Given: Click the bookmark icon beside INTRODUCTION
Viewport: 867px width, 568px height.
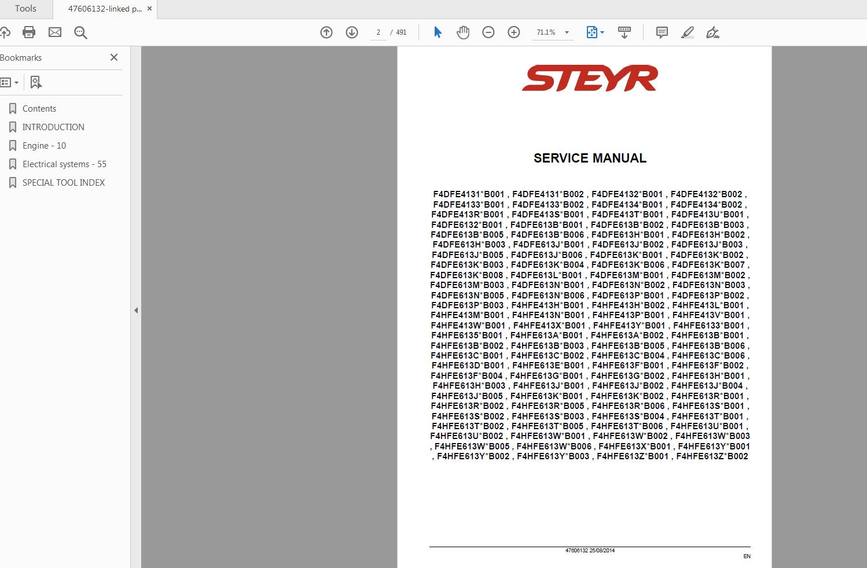Looking at the screenshot, I should tap(13, 127).
